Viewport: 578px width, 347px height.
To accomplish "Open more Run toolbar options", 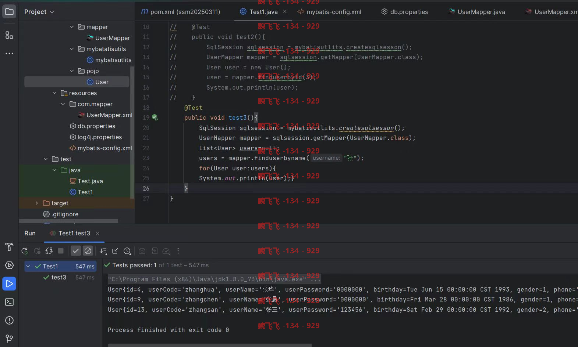I will (x=178, y=251).
